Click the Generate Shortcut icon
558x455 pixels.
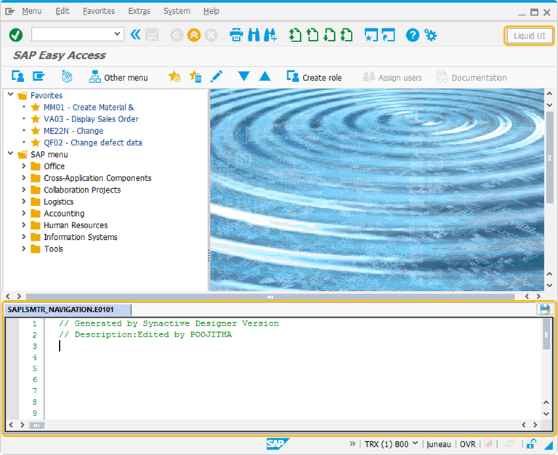click(388, 35)
